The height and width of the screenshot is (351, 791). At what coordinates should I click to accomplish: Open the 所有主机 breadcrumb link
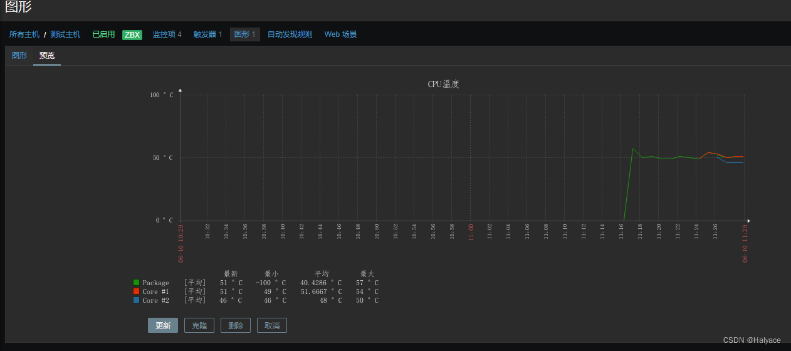click(x=24, y=34)
